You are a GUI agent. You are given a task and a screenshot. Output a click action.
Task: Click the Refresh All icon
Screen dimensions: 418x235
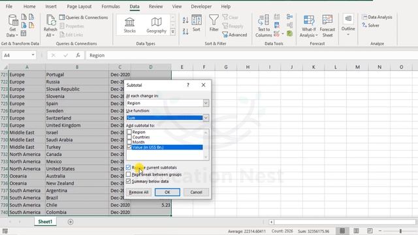(50, 21)
